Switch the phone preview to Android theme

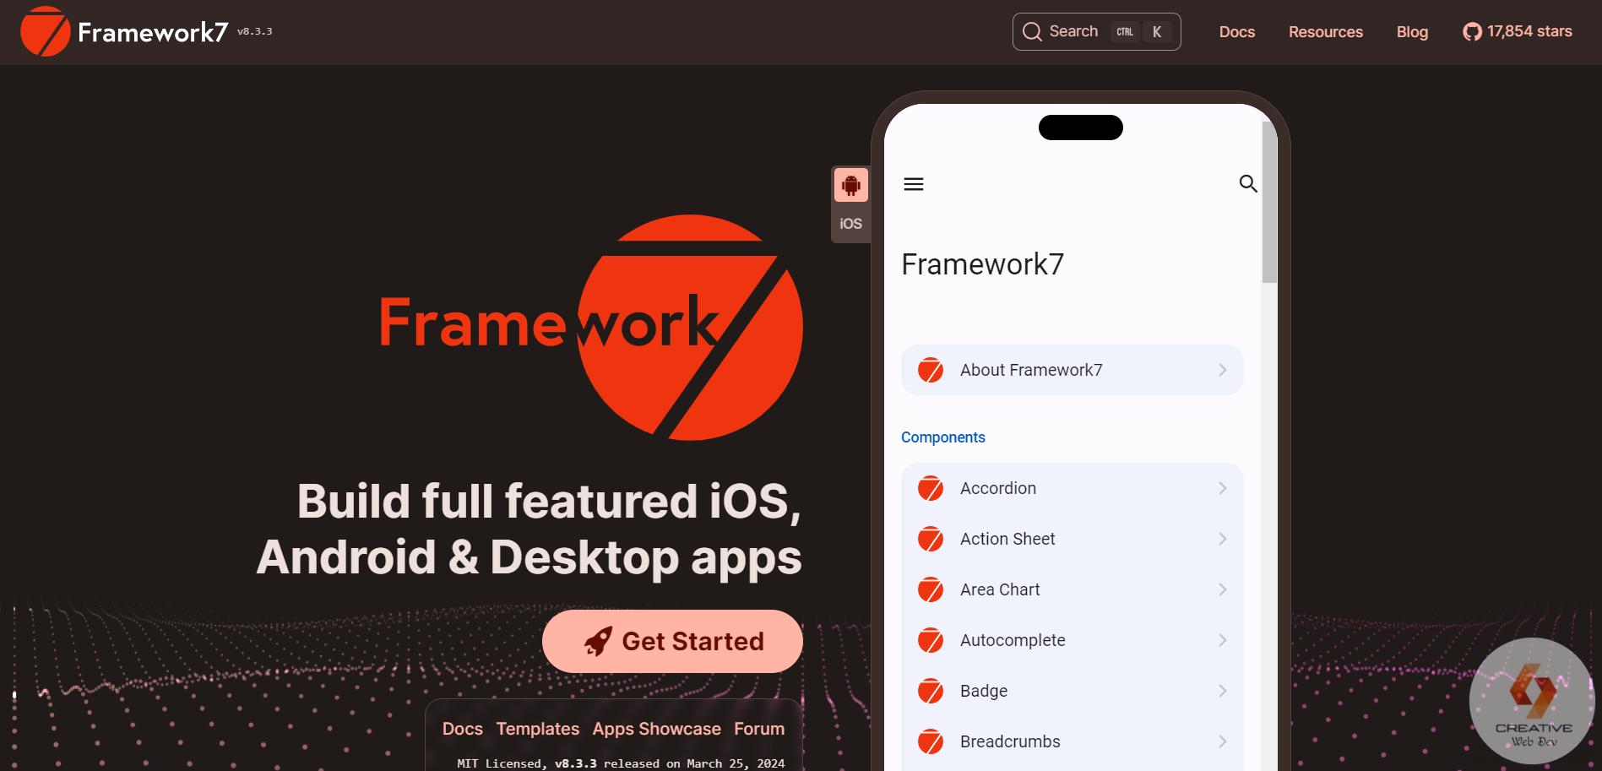click(851, 185)
